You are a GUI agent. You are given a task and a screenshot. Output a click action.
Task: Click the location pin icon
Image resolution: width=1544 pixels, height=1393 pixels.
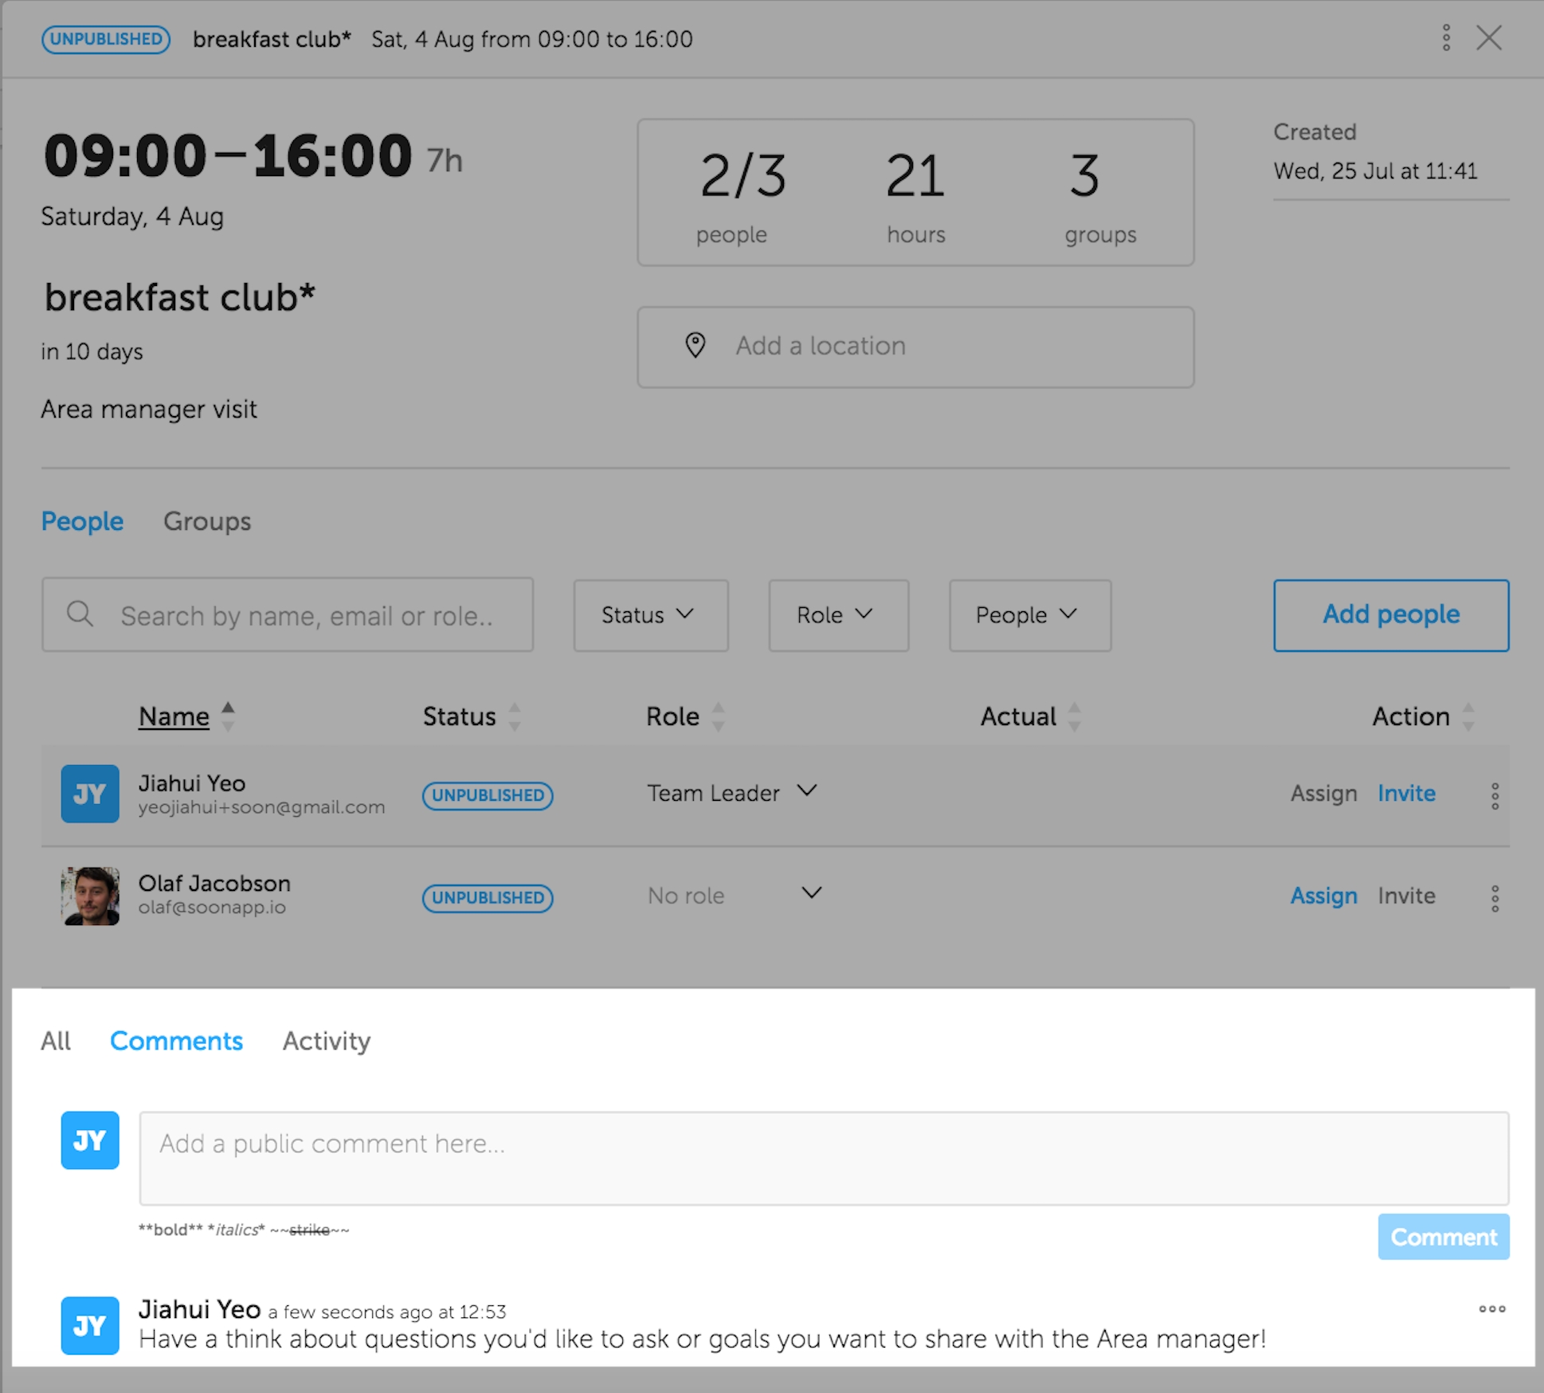click(696, 346)
